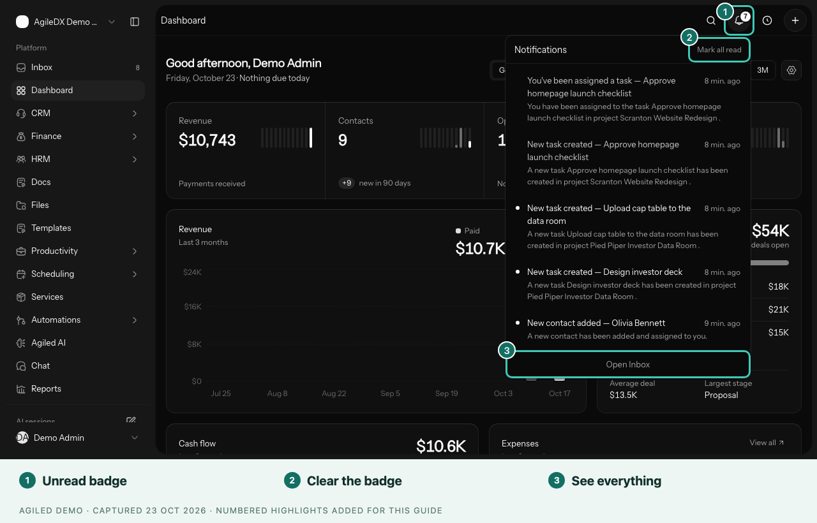Viewport: 817px width, 523px height.
Task: Open the 'You've been assigned a task' notification
Action: point(628,99)
